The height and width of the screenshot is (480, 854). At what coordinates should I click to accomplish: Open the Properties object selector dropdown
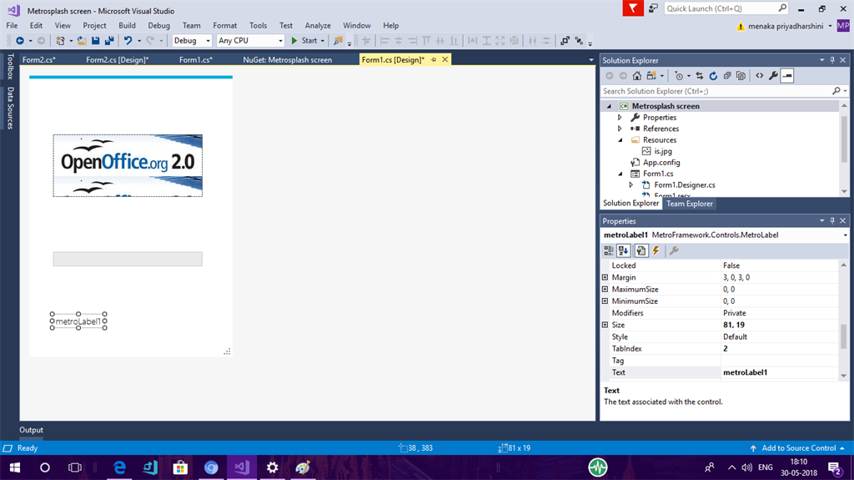pyautogui.click(x=845, y=235)
